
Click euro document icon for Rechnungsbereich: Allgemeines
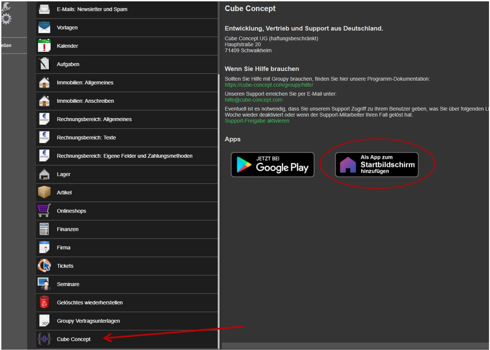[44, 119]
